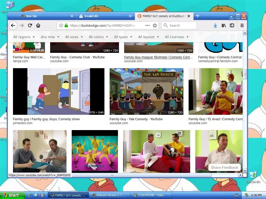The height and width of the screenshot is (199, 266).
Task: Show site information icon in address bar
Action: point(61,26)
